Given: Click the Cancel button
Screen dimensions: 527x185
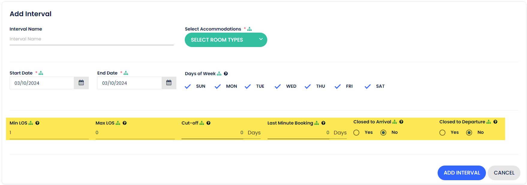Looking at the screenshot, I should coord(504,173).
